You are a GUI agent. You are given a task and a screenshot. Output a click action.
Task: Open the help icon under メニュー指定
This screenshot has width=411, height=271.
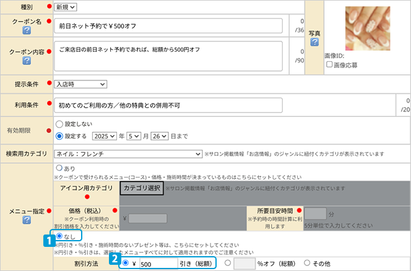(x=27, y=220)
